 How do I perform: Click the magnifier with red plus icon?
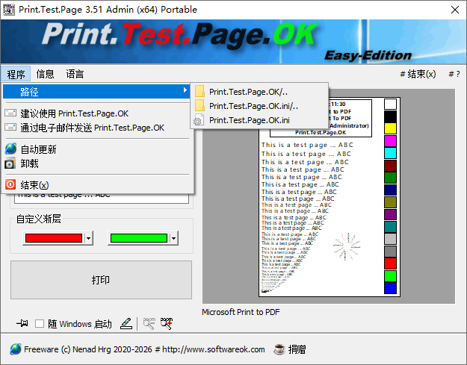point(167,324)
